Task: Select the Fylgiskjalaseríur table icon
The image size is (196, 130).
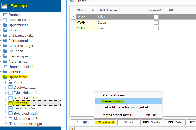Action: point(10,93)
